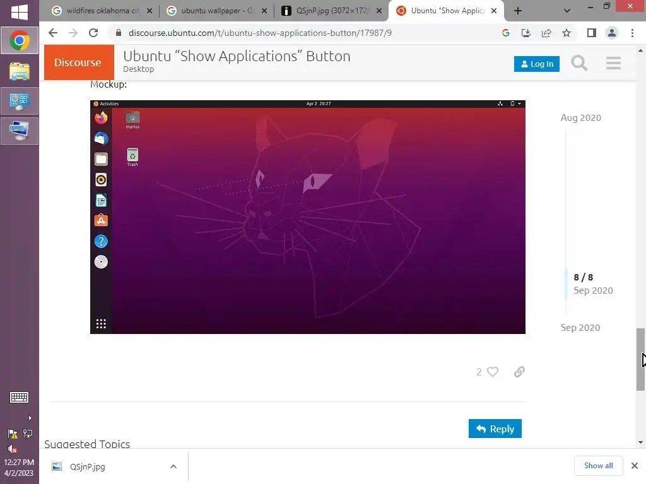Click the 8 / 8 timeline position

(583, 277)
